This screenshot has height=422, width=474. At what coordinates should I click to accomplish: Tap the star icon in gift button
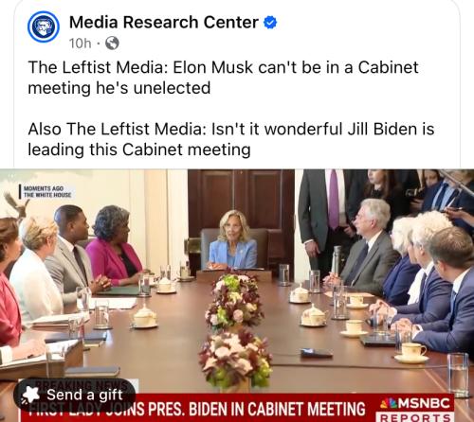click(30, 396)
